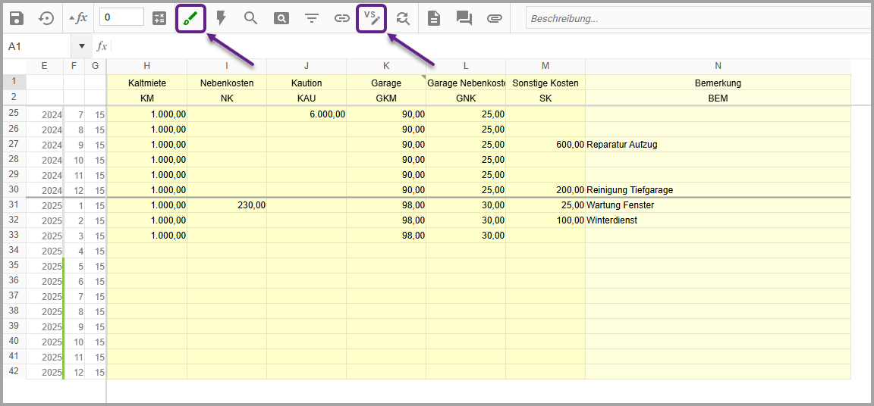Open the filter lines icon

[312, 18]
